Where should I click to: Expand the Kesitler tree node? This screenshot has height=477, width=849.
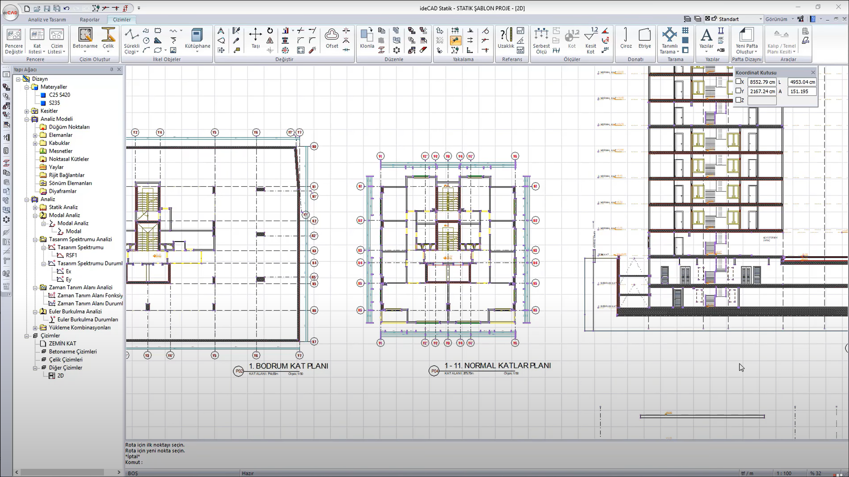[27, 111]
